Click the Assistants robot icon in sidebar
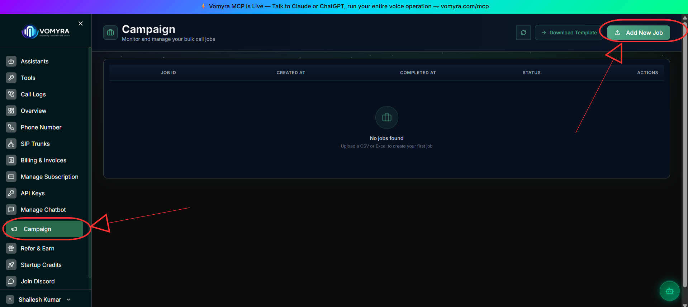This screenshot has width=688, height=307. (x=11, y=62)
